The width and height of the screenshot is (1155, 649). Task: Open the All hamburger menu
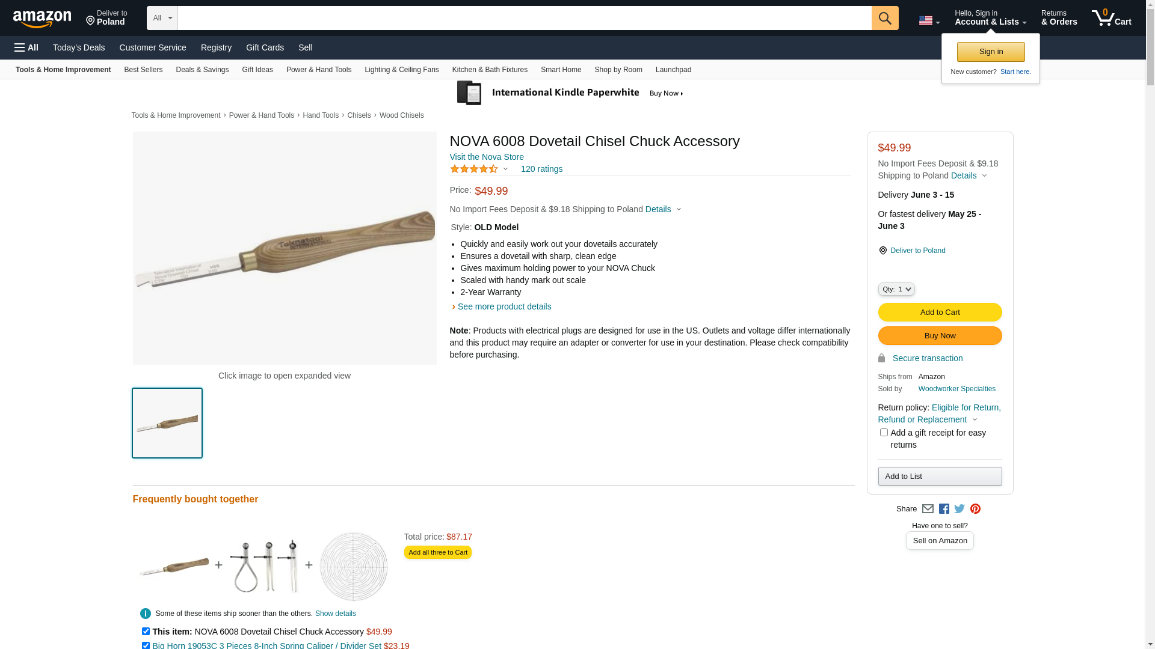click(x=26, y=47)
